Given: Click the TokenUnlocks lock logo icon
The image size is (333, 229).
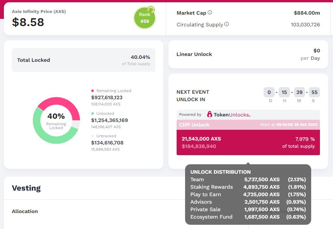Looking at the screenshot, I should (x=210, y=114).
